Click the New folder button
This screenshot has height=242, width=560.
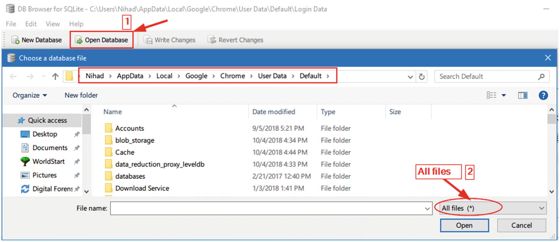81,95
